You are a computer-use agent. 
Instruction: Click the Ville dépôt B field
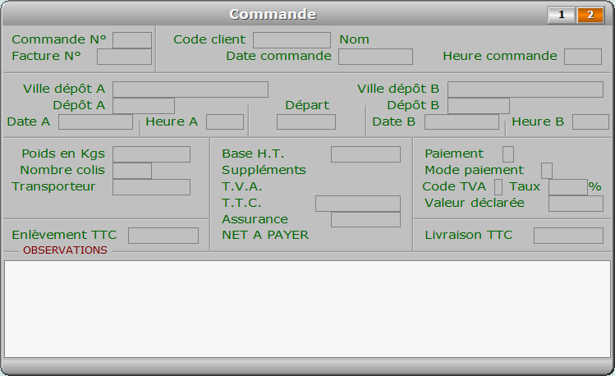526,89
